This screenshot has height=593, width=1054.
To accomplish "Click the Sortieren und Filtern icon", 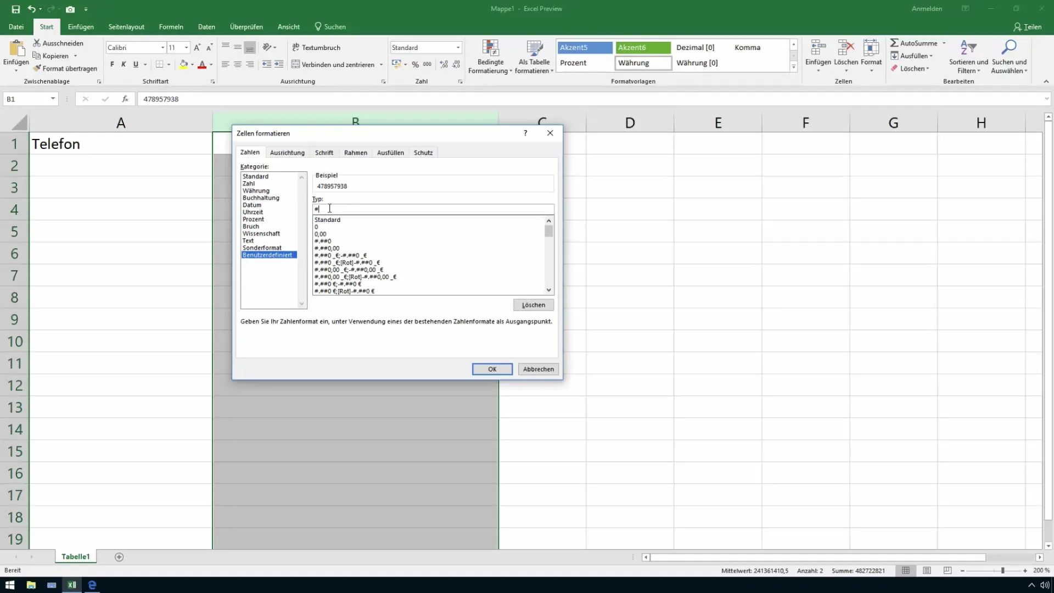I will coord(968,48).
